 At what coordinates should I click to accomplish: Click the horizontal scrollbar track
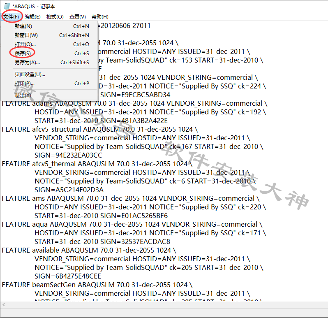pyautogui.click(x=167, y=304)
